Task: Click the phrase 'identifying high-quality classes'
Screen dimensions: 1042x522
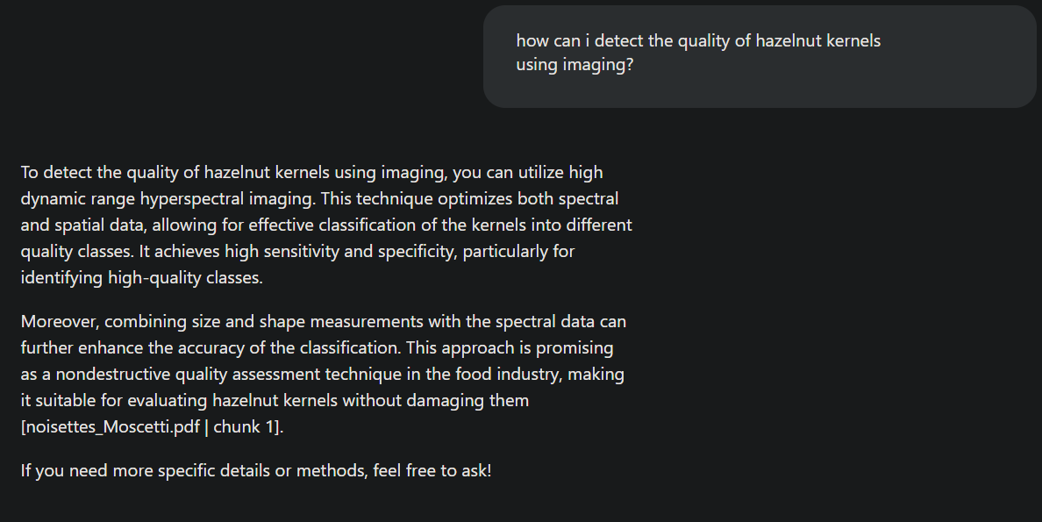Action: coord(140,278)
